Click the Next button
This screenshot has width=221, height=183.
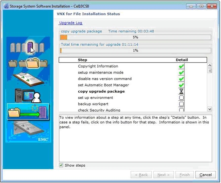(x=163, y=175)
